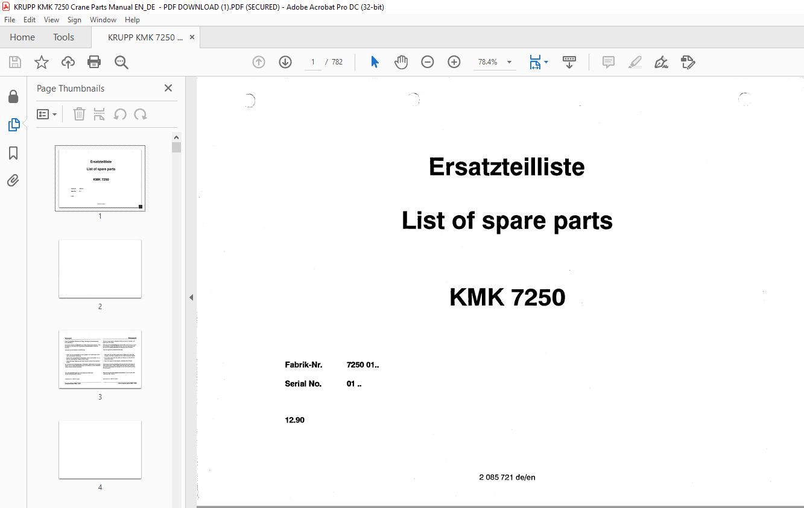The height and width of the screenshot is (508, 804).
Task: Click the insert pages icon in thumbnails panel
Action: (100, 114)
